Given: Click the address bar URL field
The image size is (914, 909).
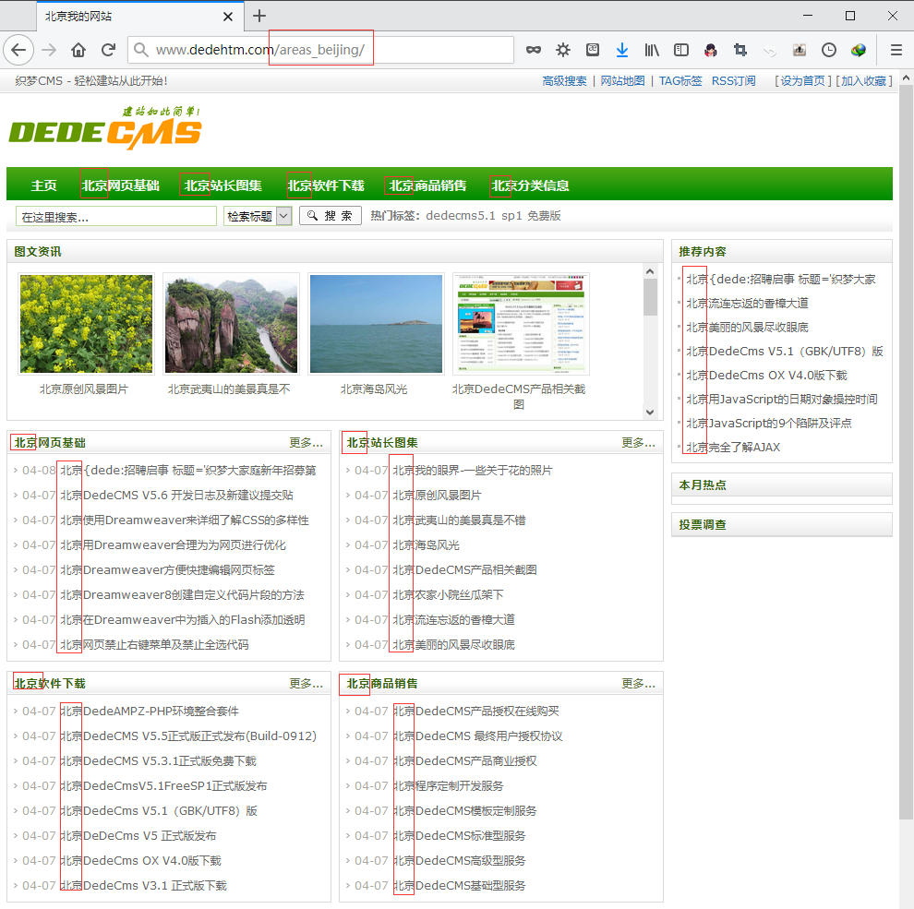Looking at the screenshot, I should pyautogui.click(x=320, y=50).
